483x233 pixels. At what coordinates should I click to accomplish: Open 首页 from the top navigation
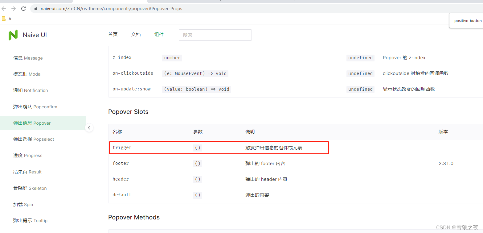pyautogui.click(x=113, y=34)
